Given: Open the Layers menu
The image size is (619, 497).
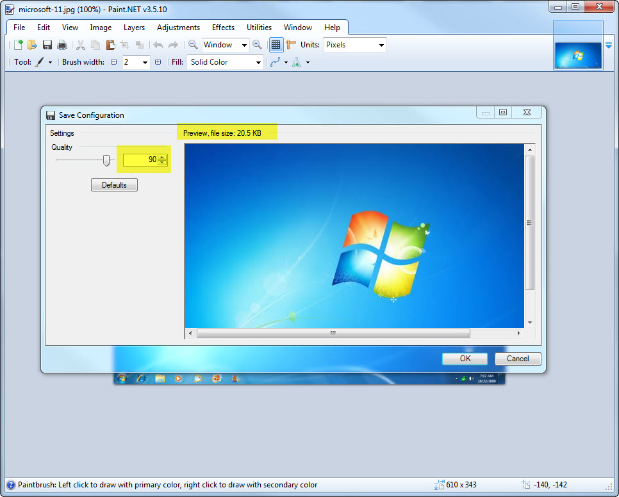Looking at the screenshot, I should [134, 27].
